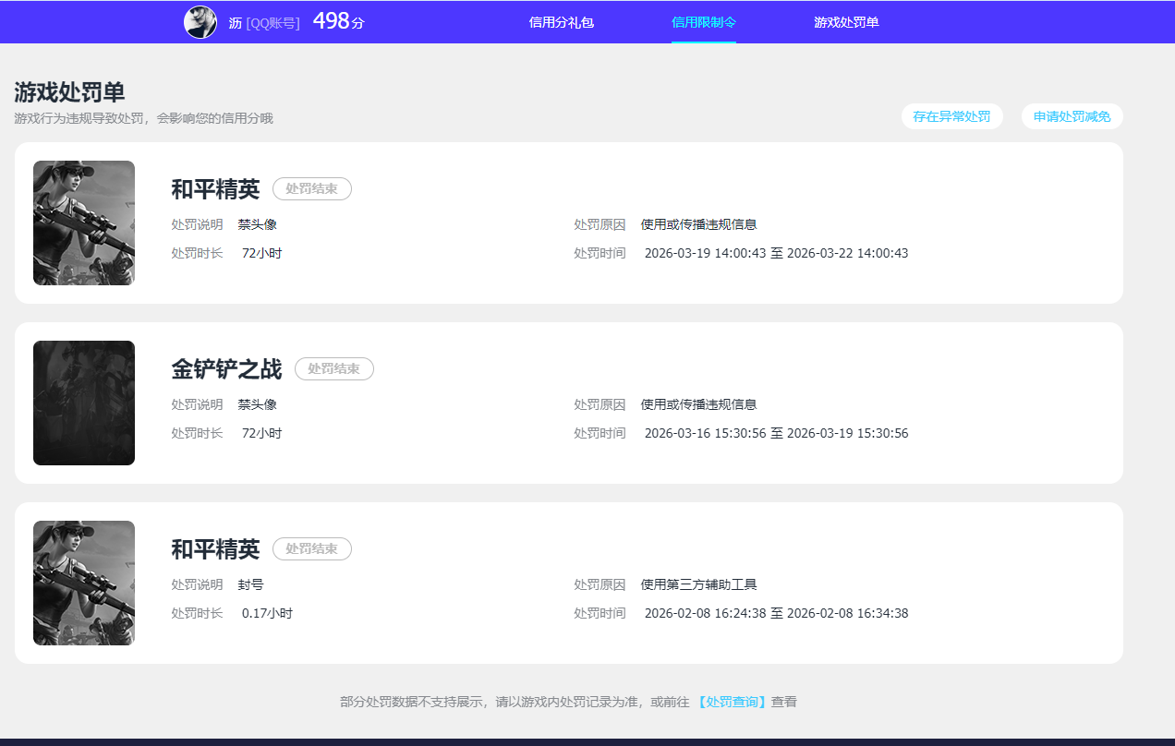Screen dimensions: 1175x746
Task: Click the 2026-03-19 14:00:43 至 2026-03-22 time range
Action: [776, 253]
